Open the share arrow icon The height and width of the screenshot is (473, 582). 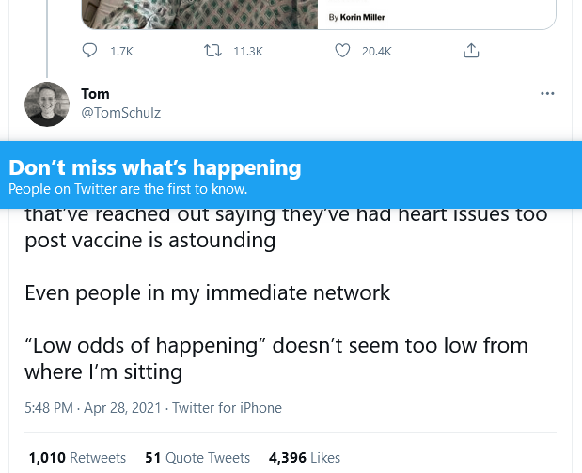click(472, 51)
